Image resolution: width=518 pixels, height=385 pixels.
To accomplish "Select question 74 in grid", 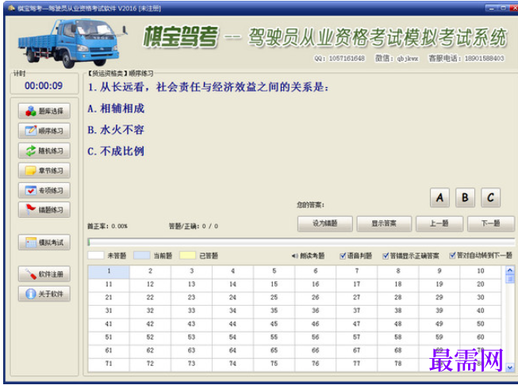I will (232, 364).
